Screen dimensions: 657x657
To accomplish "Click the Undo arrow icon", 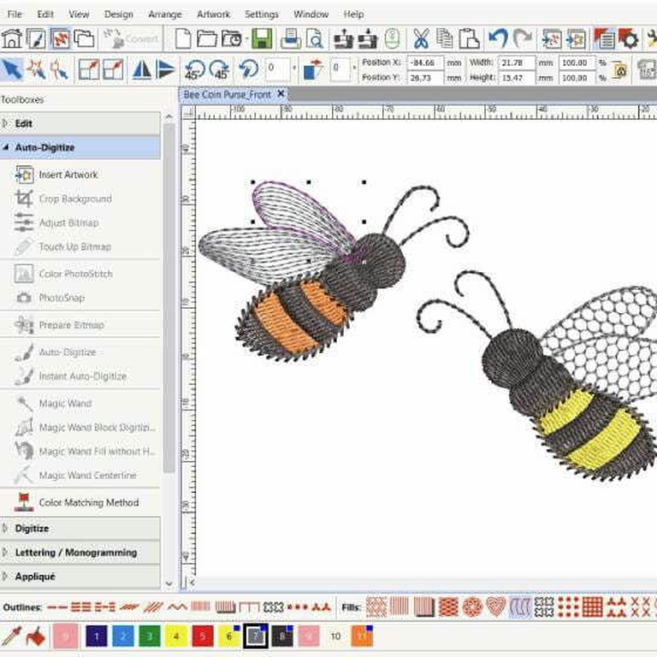I will tap(498, 38).
